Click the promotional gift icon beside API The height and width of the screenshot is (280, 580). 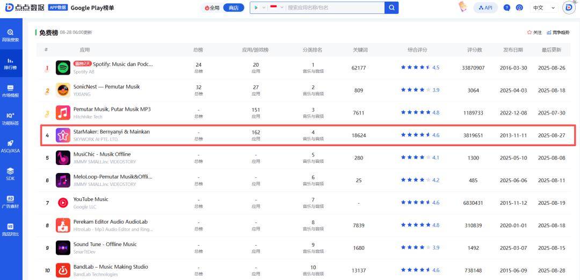click(462, 7)
